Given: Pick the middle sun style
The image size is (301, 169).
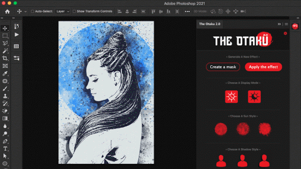Looking at the screenshot, I should [243, 129].
